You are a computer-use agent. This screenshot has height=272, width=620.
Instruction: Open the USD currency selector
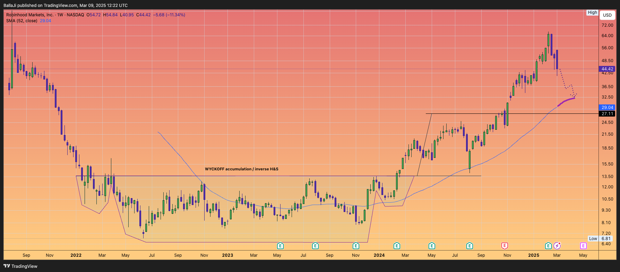point(607,15)
